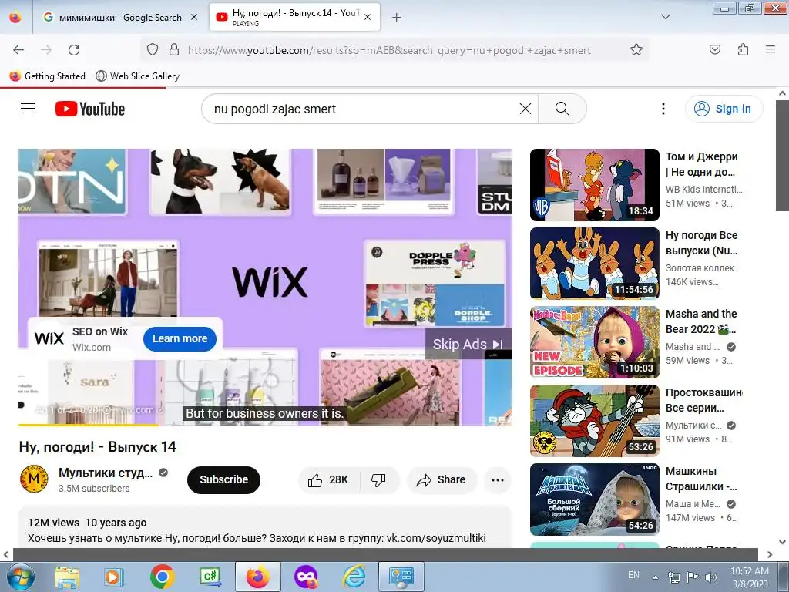Open channel name Мультики студ...
This screenshot has height=592, width=789.
[105, 473]
